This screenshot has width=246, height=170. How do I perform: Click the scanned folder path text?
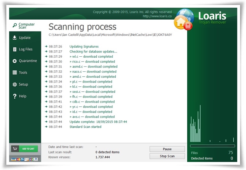pos(110,35)
